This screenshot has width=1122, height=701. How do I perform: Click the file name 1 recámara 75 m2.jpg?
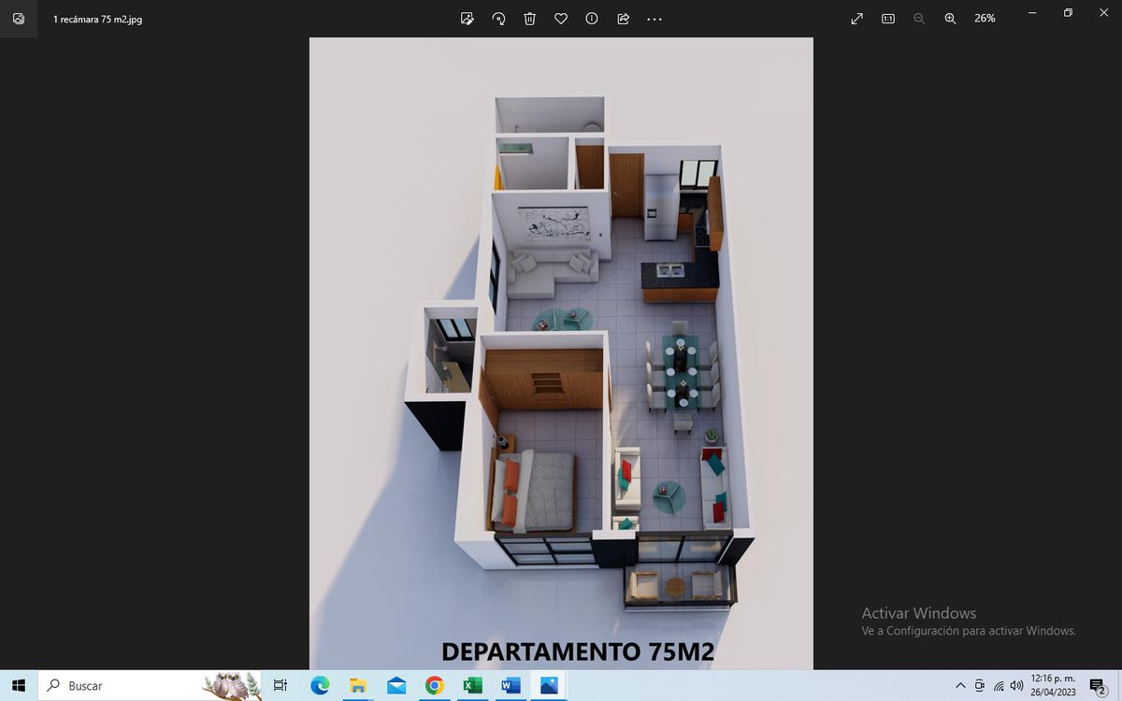97,19
